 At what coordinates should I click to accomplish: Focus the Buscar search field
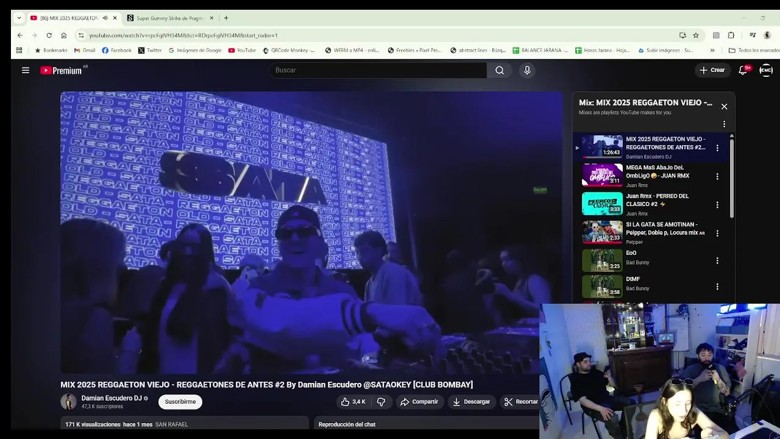click(x=378, y=70)
